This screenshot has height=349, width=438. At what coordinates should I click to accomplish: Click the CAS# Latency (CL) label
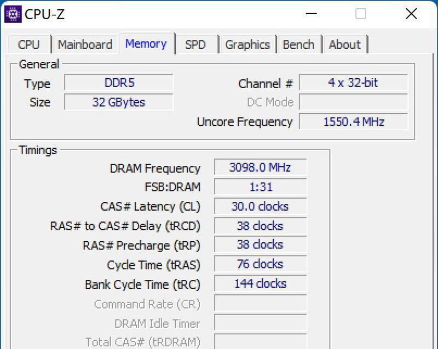pyautogui.click(x=150, y=207)
